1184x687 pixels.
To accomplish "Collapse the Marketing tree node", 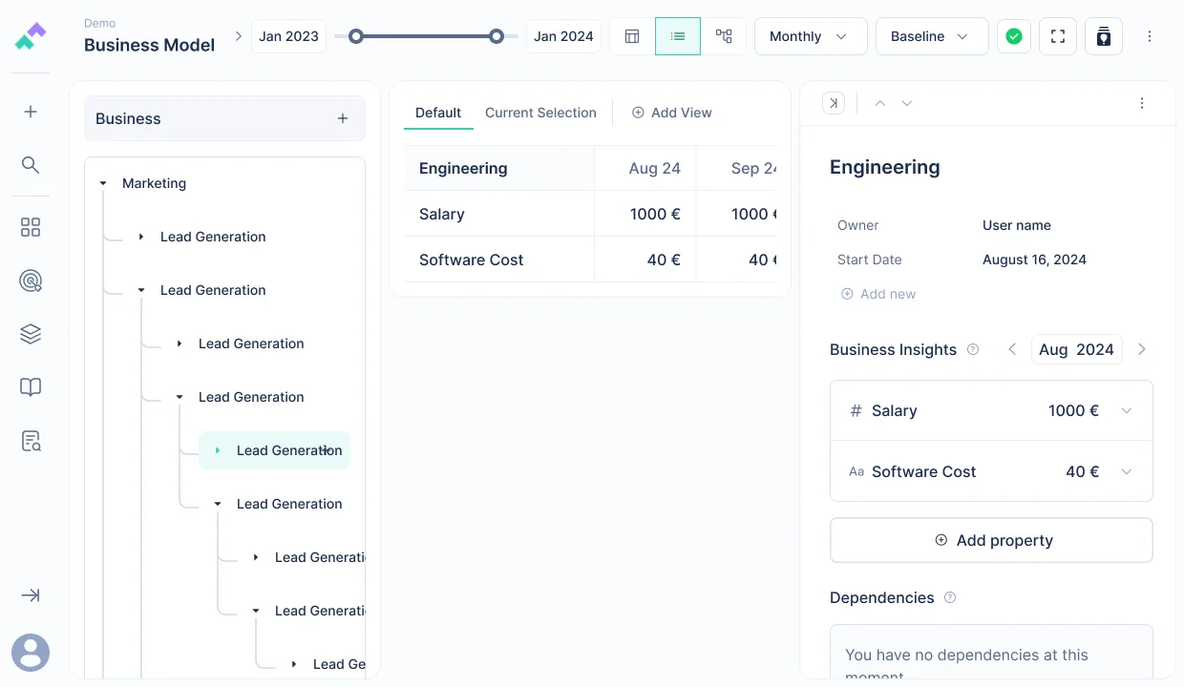I will 103,183.
